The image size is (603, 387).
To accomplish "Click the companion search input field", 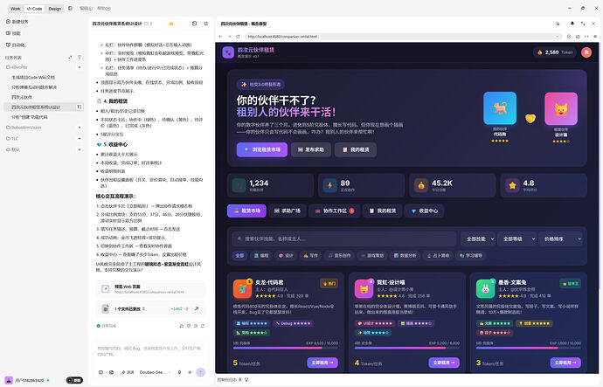I will pyautogui.click(x=344, y=238).
